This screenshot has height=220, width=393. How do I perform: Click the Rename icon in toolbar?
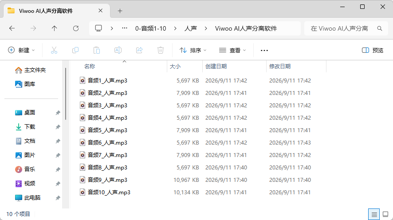(118, 51)
